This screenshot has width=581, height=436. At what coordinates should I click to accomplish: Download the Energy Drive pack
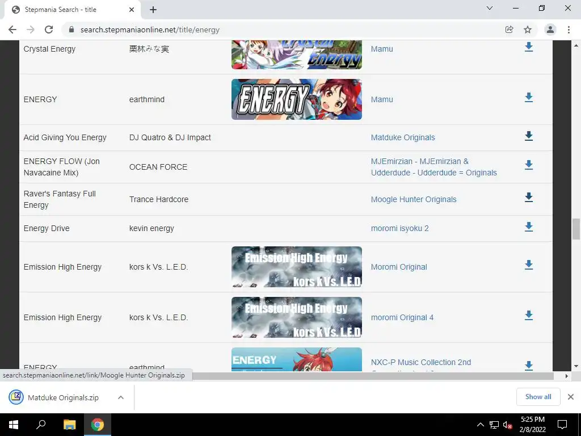pyautogui.click(x=529, y=227)
